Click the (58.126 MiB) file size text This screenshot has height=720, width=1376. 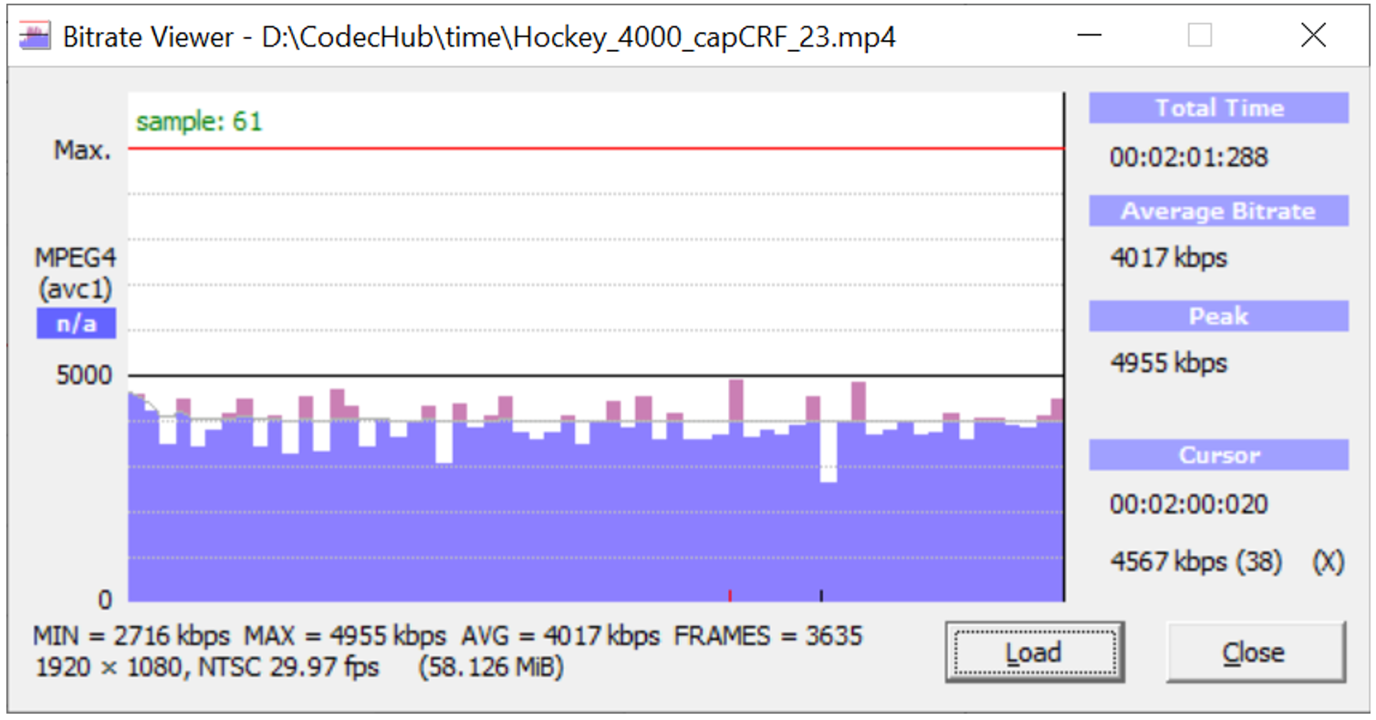491,668
